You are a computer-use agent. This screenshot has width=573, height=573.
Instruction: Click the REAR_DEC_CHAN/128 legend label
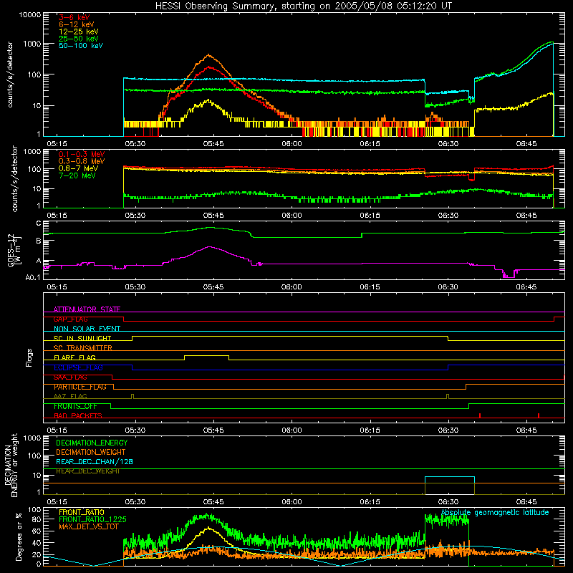click(95, 461)
